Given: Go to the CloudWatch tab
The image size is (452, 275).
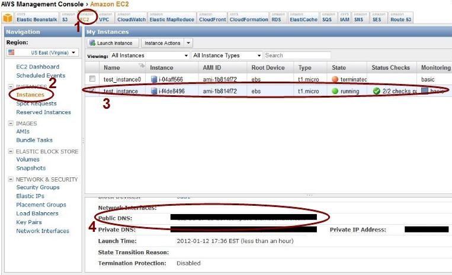Looking at the screenshot, I should coord(131,18).
